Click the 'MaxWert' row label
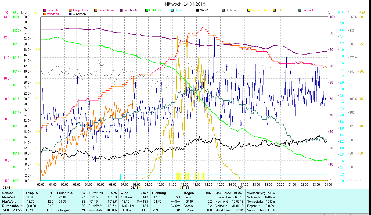Image resolution: width=371 pixels, height=215 pixels. (x=9, y=202)
